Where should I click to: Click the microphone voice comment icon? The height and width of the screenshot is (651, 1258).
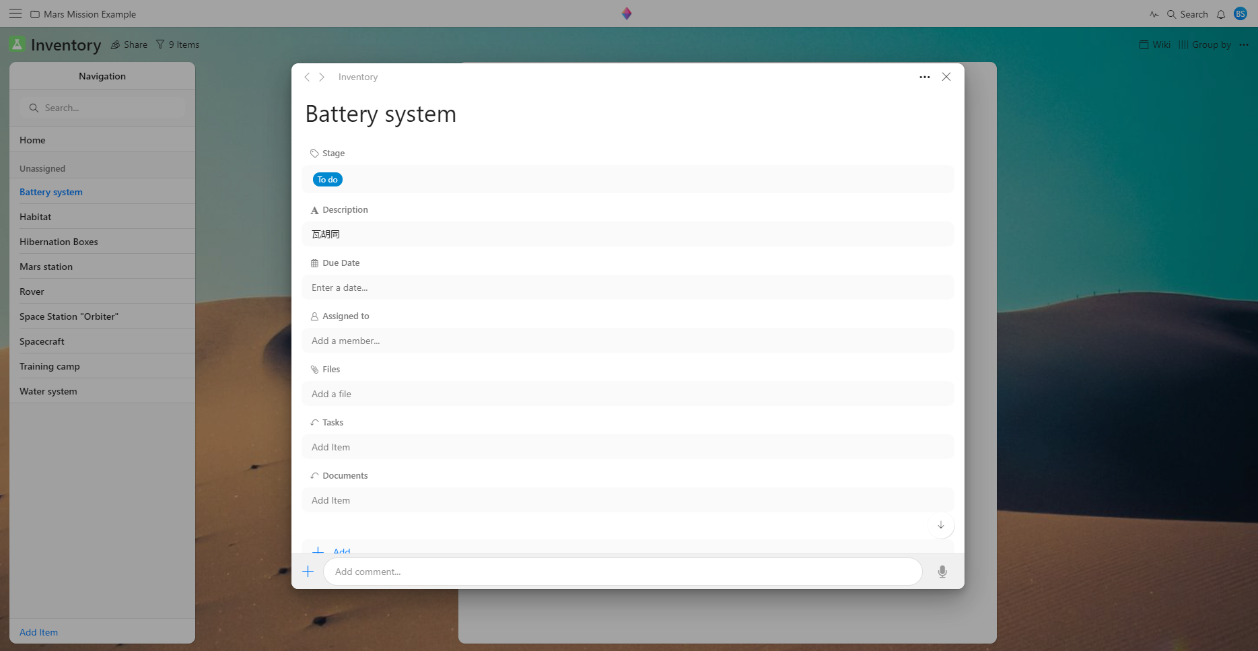[x=942, y=572]
